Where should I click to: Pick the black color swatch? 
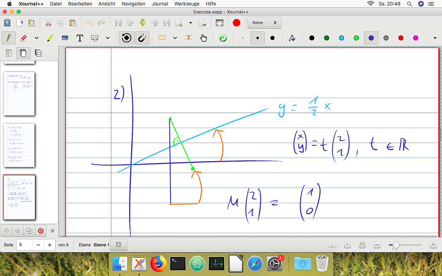click(x=312, y=38)
